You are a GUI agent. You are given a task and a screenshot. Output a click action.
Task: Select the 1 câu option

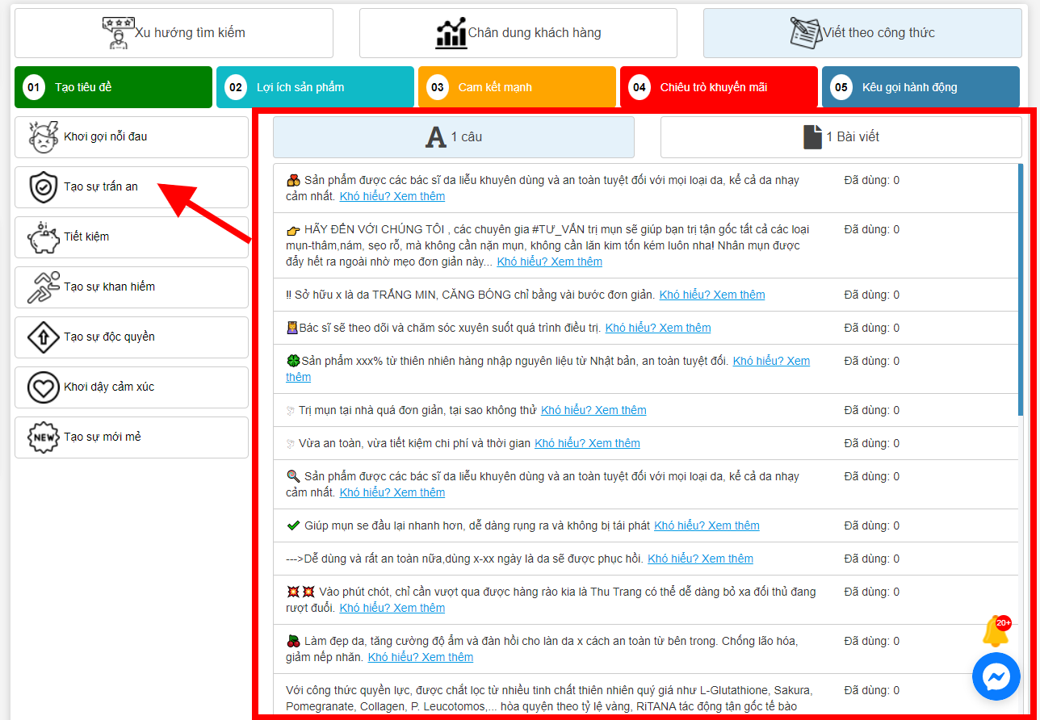(454, 137)
